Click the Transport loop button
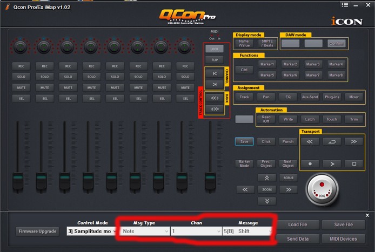The image size is (375, 252). coord(332,141)
